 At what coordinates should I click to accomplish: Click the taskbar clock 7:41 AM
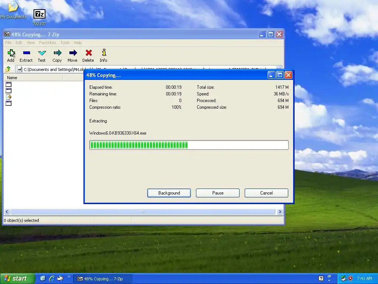click(364, 278)
